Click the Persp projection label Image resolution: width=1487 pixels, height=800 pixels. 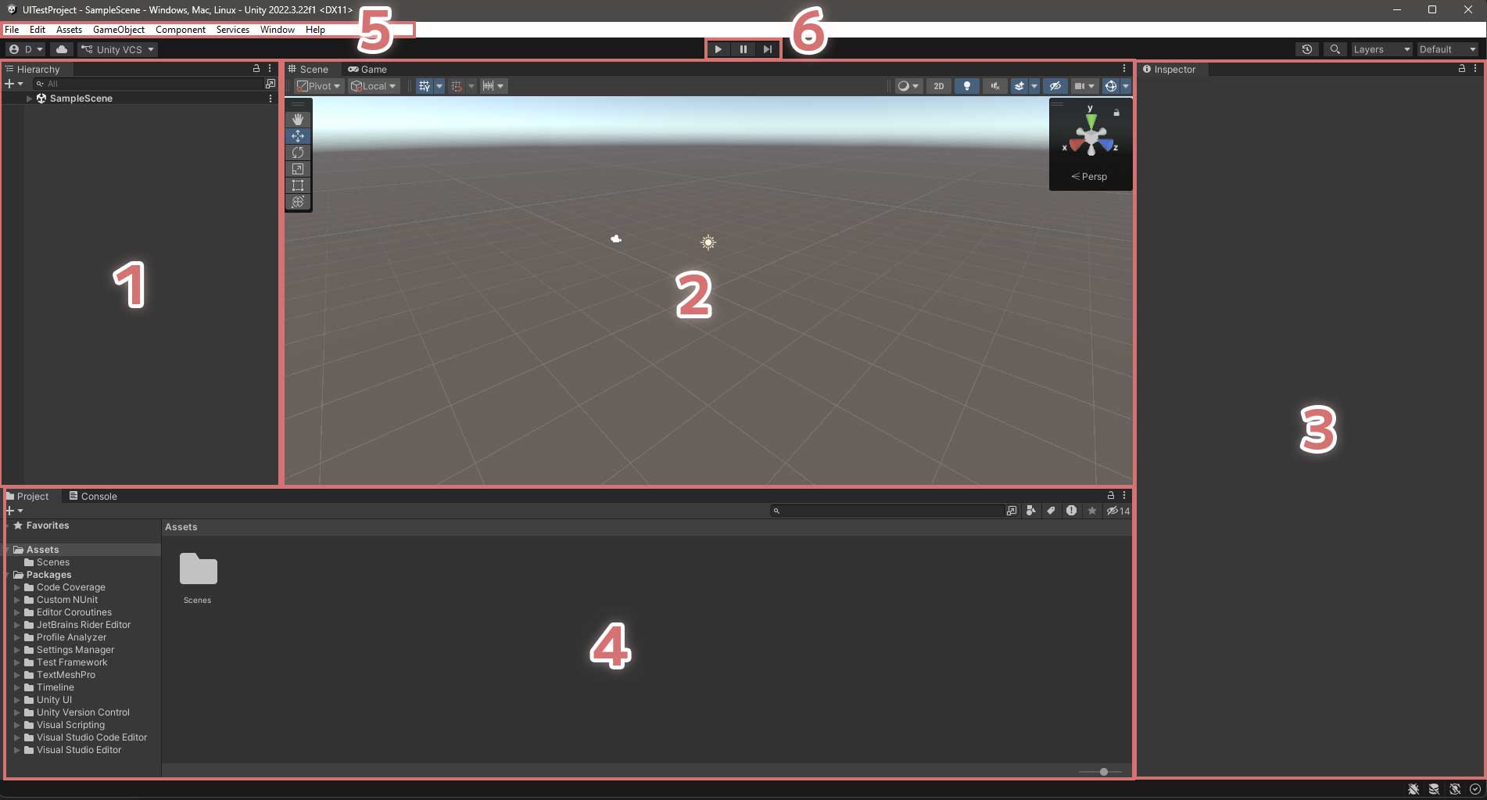coord(1089,177)
